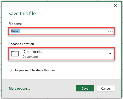Click the Cancel button
This screenshot has height=99, width=123.
click(106, 88)
